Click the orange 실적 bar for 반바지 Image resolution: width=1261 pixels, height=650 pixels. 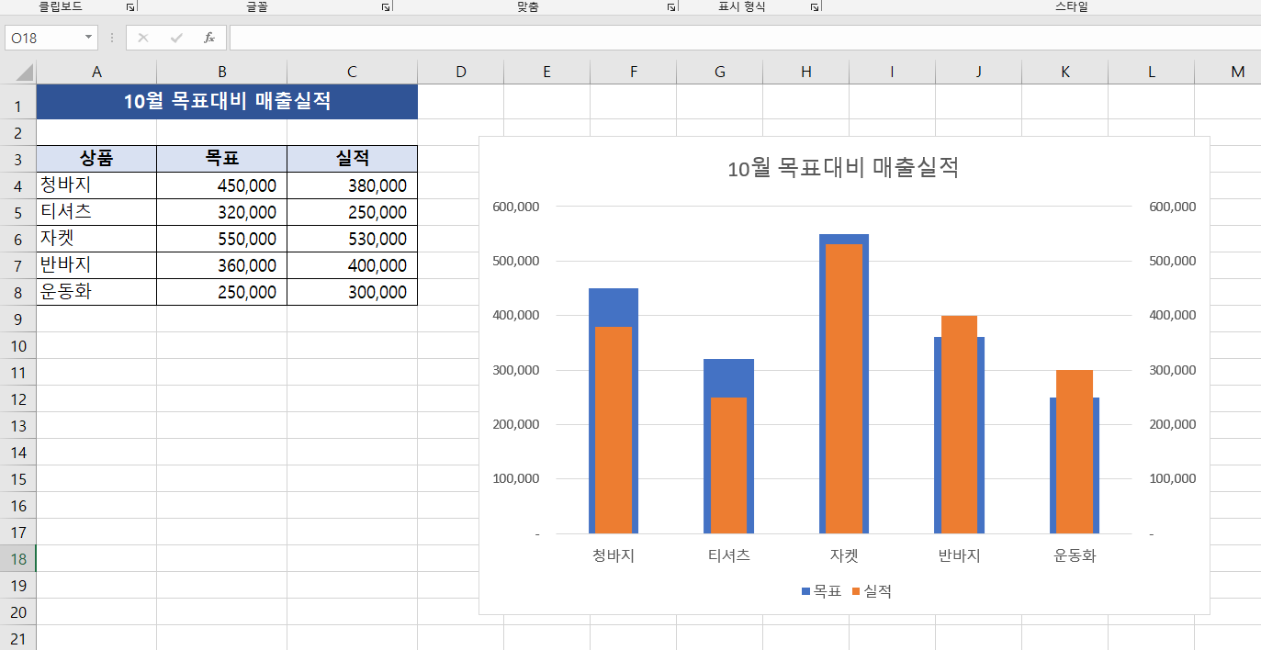point(959,424)
